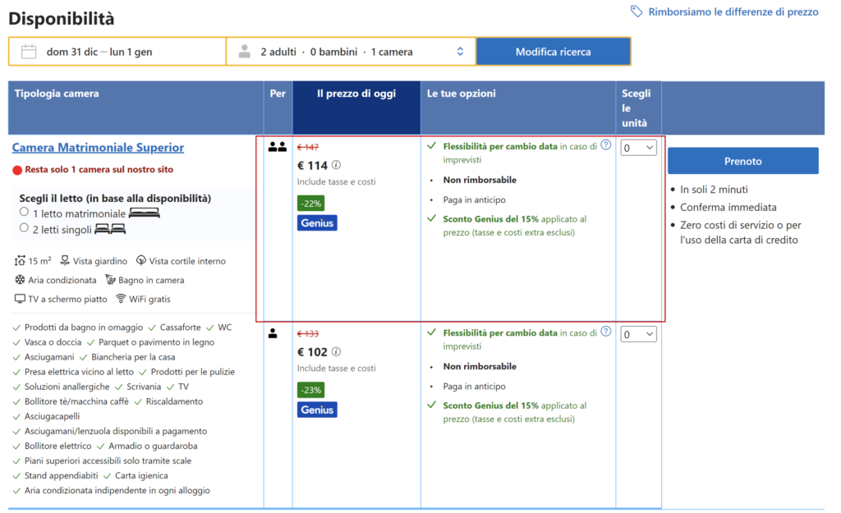
Task: Expand the guests and rooms selector
Action: tap(460, 52)
